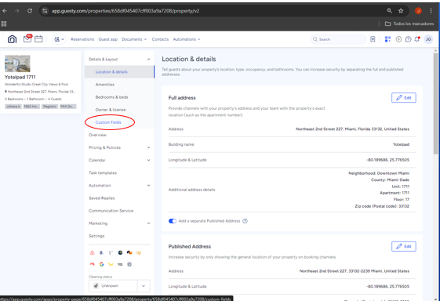Open the Automations dropdown in top nav
440x301 pixels.
[187, 39]
